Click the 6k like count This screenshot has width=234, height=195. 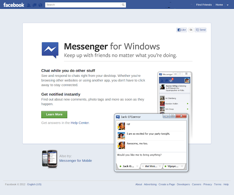(191, 30)
